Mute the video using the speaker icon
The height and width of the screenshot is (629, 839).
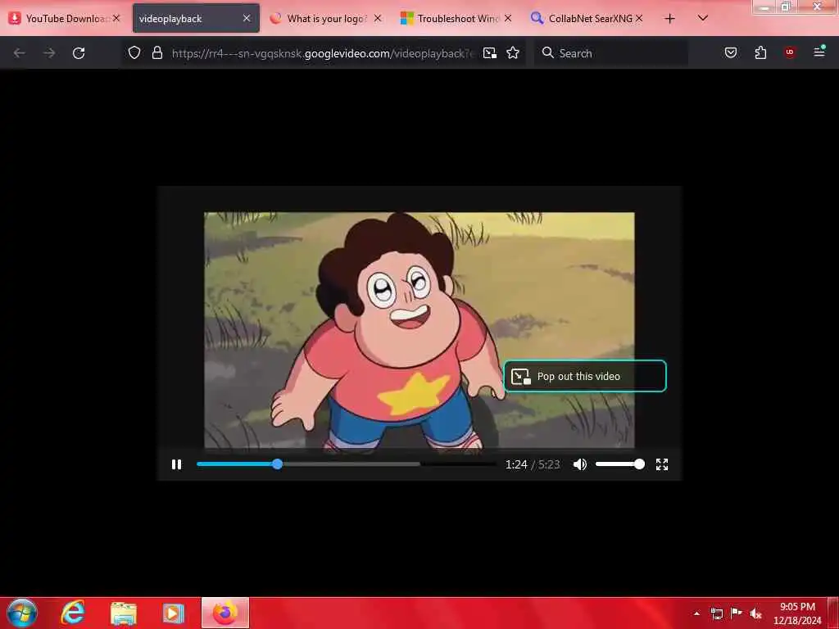tap(580, 464)
